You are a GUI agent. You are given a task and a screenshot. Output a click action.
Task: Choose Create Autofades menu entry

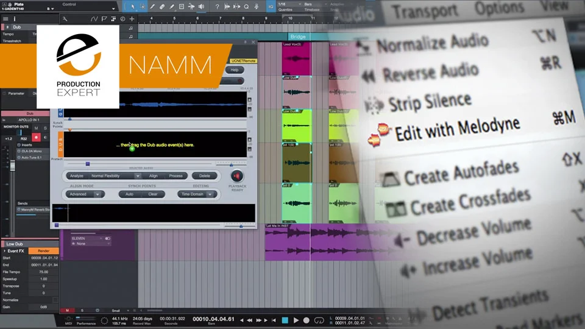[x=461, y=173]
